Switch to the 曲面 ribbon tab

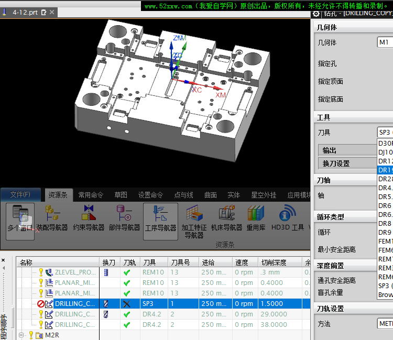click(211, 195)
